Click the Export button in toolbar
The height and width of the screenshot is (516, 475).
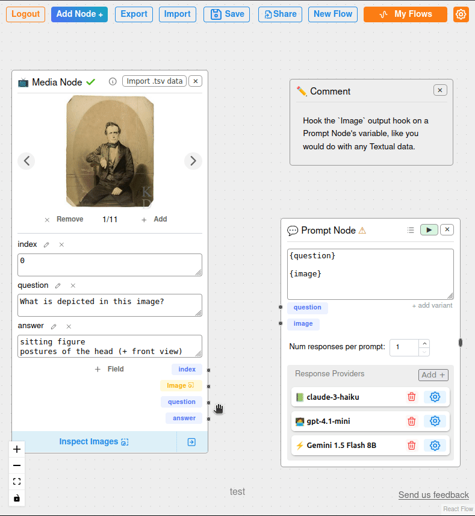(x=134, y=14)
